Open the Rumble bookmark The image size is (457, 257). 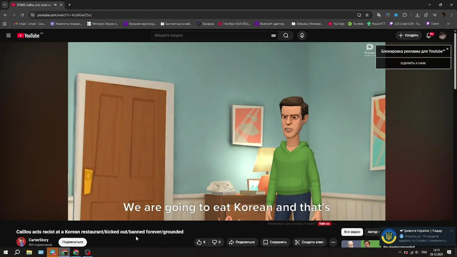click(356, 24)
